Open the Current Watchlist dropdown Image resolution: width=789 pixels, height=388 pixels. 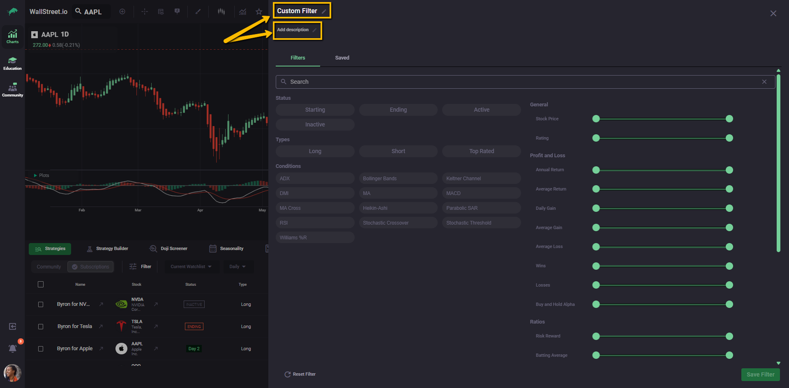click(191, 266)
